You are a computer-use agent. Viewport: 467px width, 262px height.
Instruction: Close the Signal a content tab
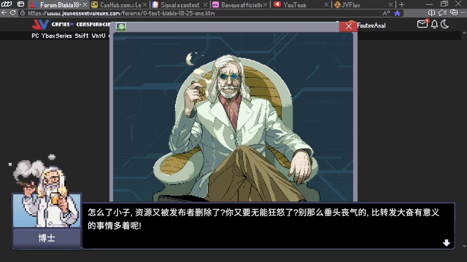pyautogui.click(x=205, y=5)
